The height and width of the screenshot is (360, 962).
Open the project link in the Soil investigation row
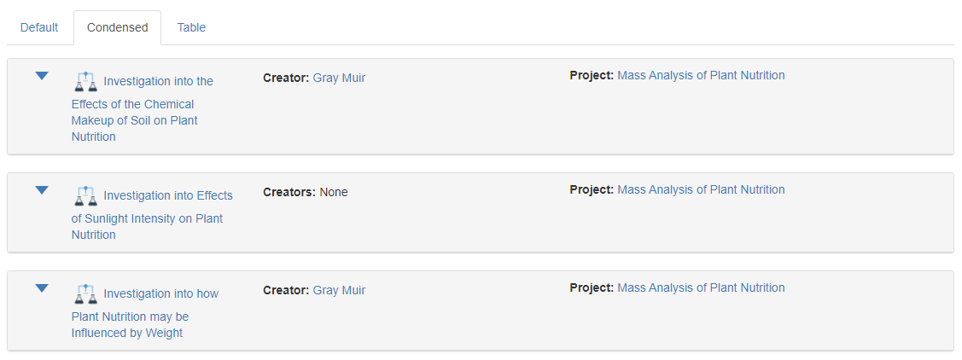tap(701, 75)
